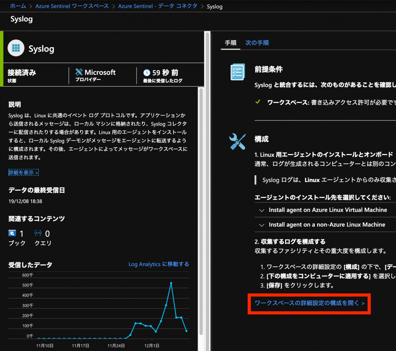Switch to the 手順 tab
The height and width of the screenshot is (351, 396).
tap(230, 43)
